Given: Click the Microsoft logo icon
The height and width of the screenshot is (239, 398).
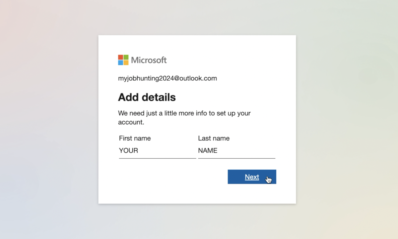Looking at the screenshot, I should tap(123, 60).
